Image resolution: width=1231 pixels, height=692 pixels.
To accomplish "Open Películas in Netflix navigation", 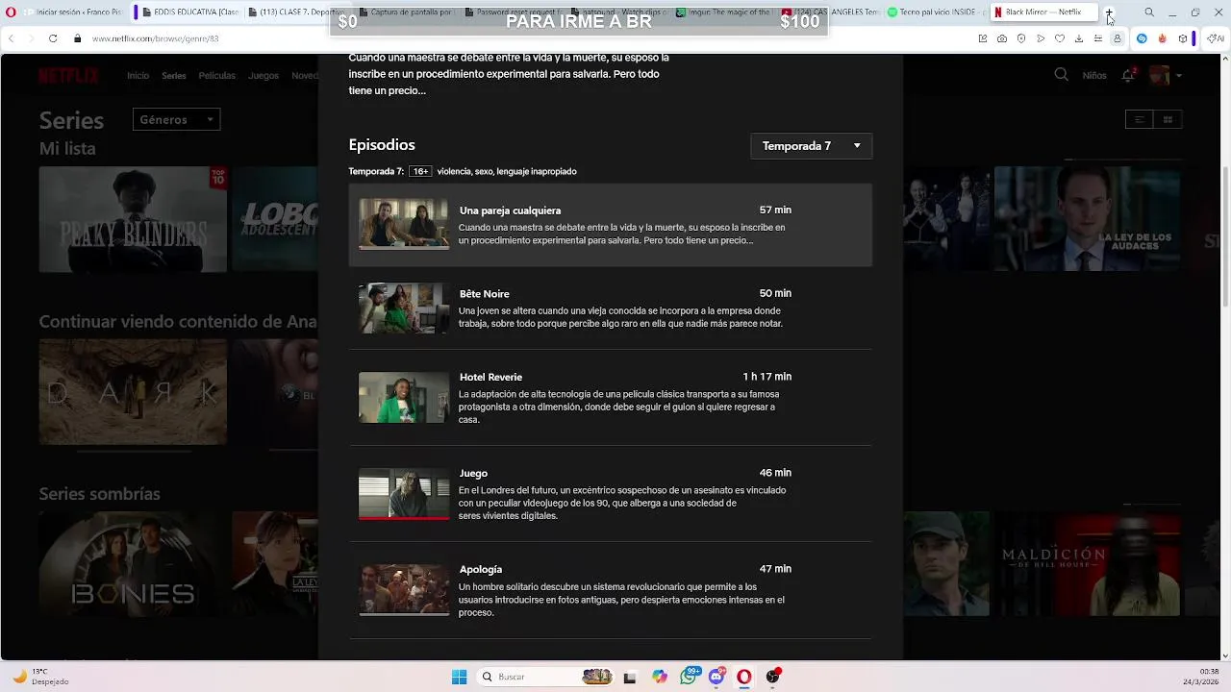I will pos(216,76).
